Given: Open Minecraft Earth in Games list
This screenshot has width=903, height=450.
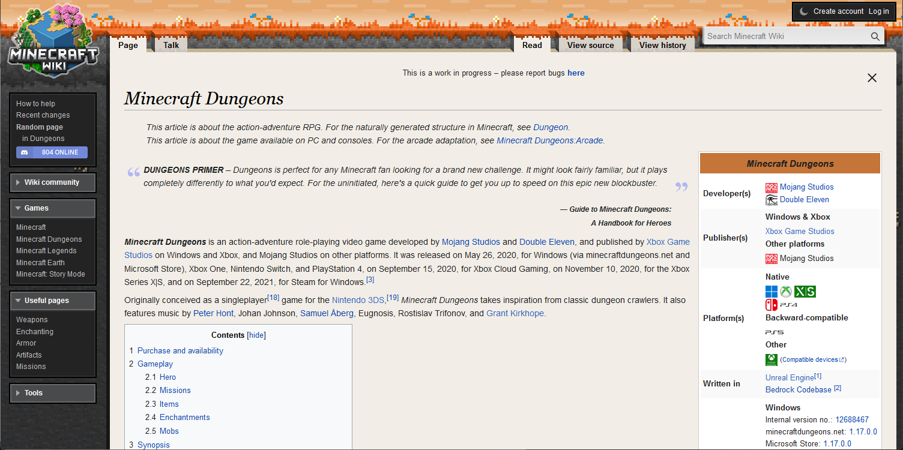Looking at the screenshot, I should 40,263.
